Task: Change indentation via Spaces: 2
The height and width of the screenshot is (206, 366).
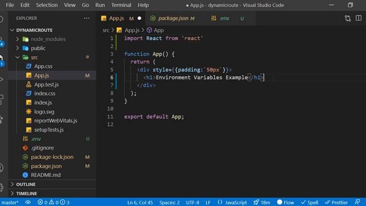Action: 169,202
